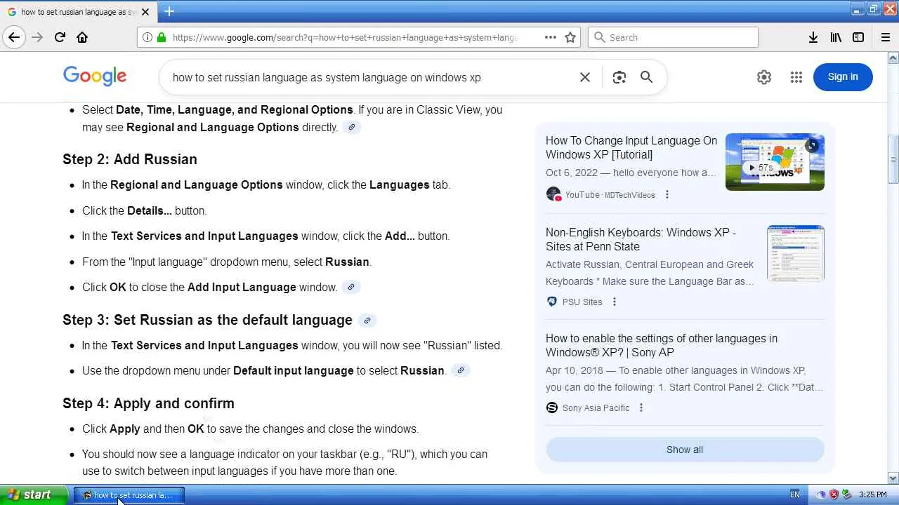Viewport: 899px width, 505px height.
Task: Open the Windows Start menu
Action: (34, 495)
